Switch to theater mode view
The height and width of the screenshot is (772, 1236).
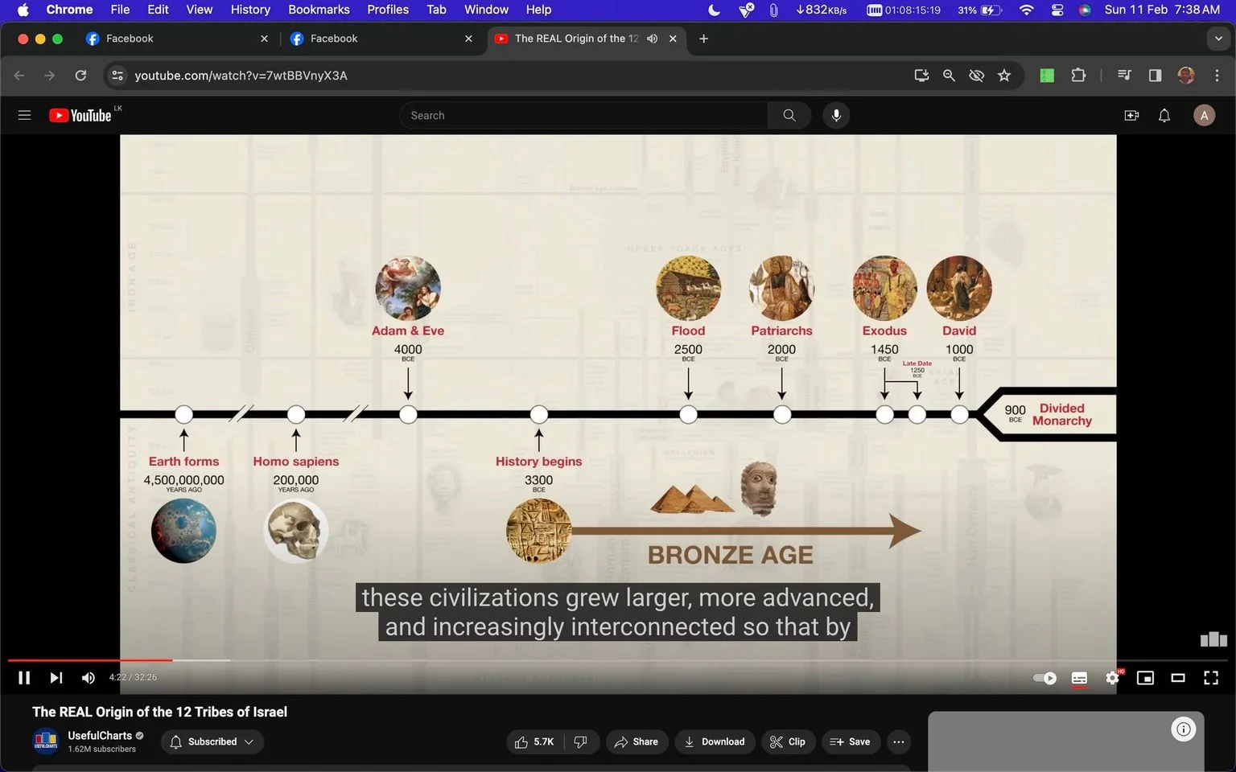tap(1177, 678)
